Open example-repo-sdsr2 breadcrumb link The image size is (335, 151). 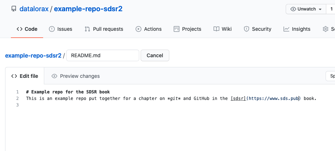(33, 55)
